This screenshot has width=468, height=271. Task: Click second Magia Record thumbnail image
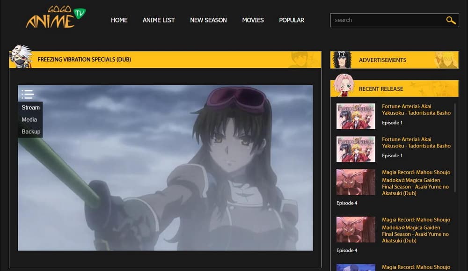coord(356,229)
